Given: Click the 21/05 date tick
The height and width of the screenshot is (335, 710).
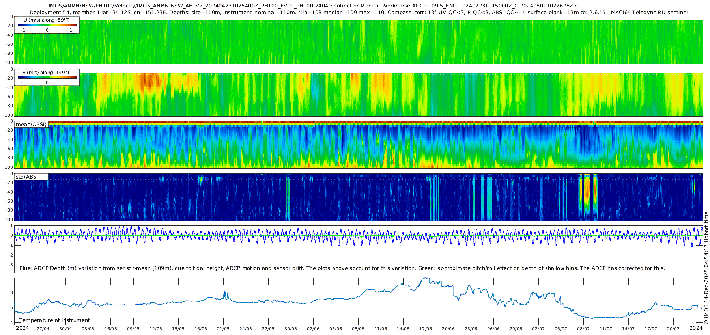Looking at the screenshot, I should click(223, 329).
